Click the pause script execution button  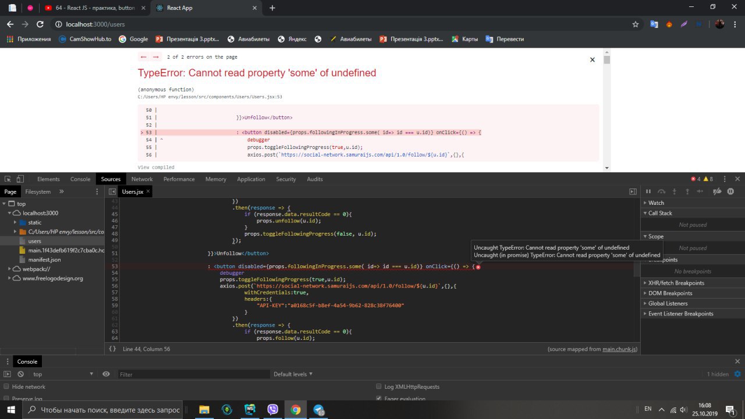pyautogui.click(x=648, y=191)
